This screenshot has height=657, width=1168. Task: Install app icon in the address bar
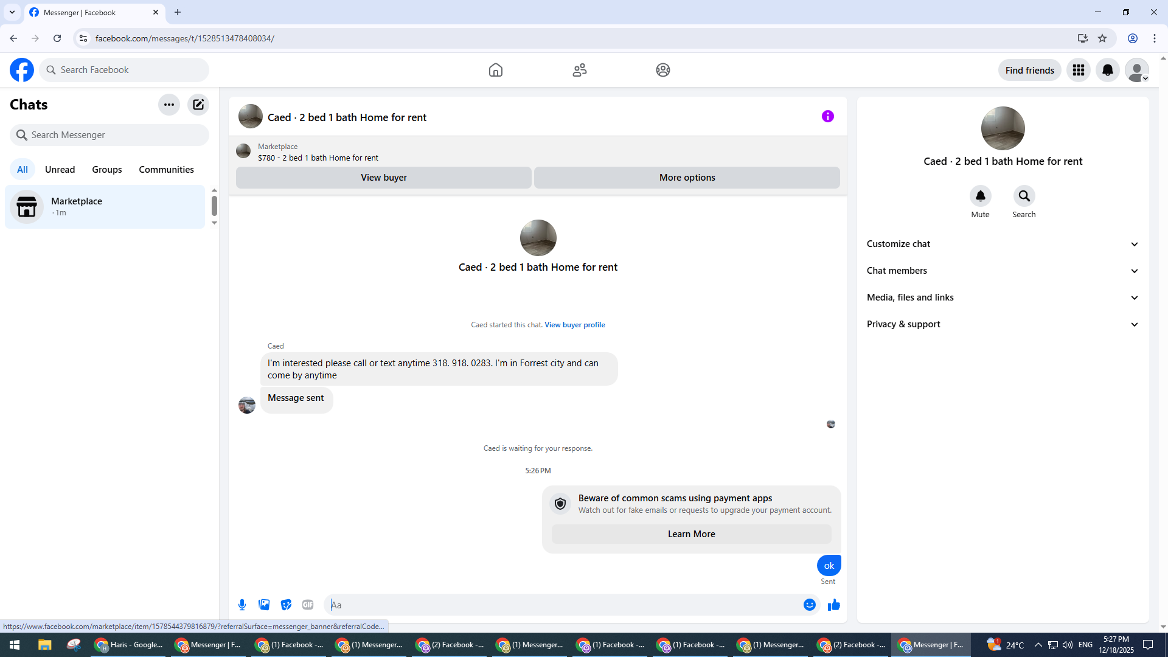(x=1083, y=38)
